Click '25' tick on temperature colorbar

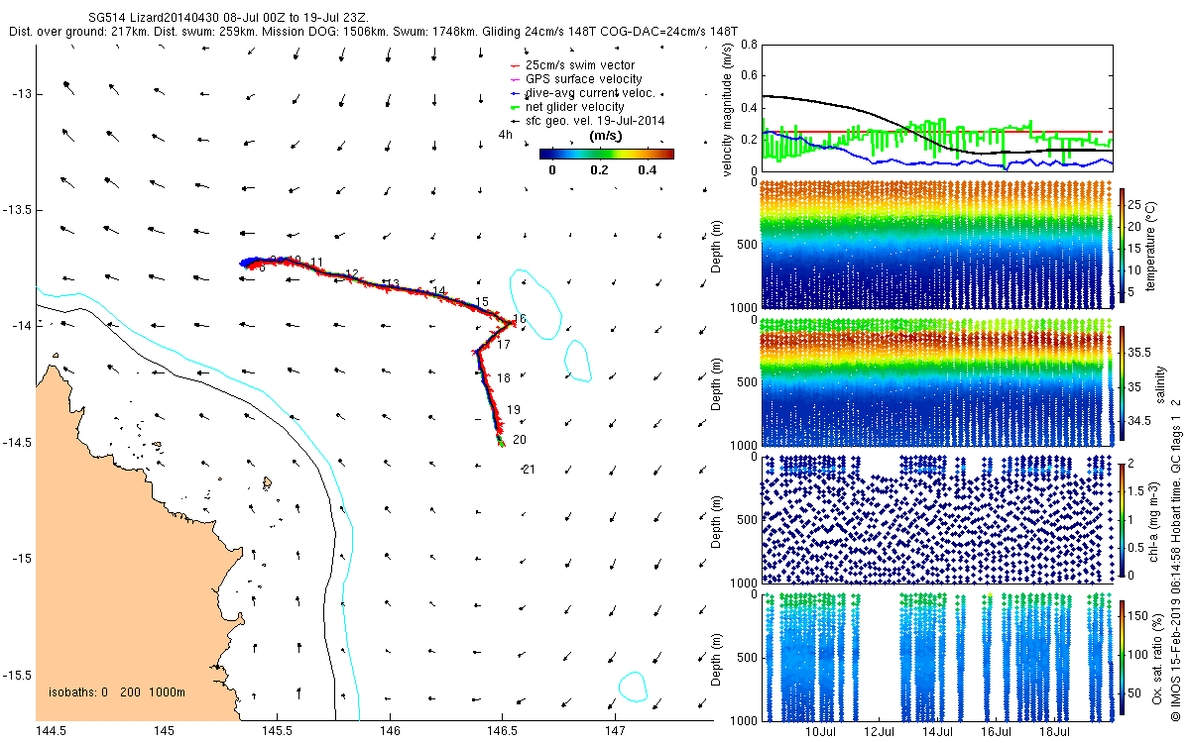click(1135, 204)
